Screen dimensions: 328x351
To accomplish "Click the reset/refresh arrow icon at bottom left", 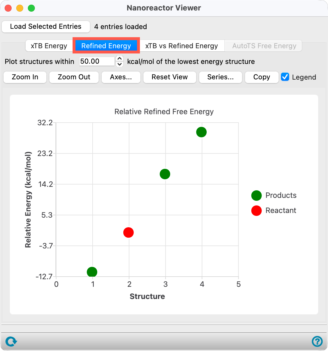I will 11,341.
